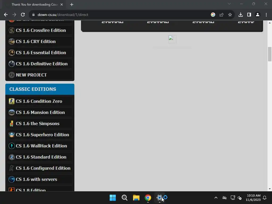
Task: Open CS 1.6 Mansion Edition link
Action: tap(40, 112)
